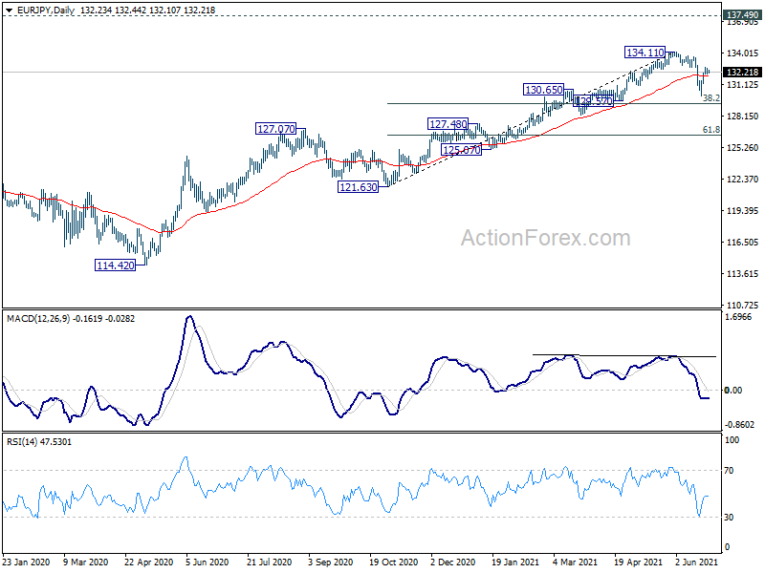Click the 137.490 resistance level tag
765x573 pixels.
[x=743, y=15]
